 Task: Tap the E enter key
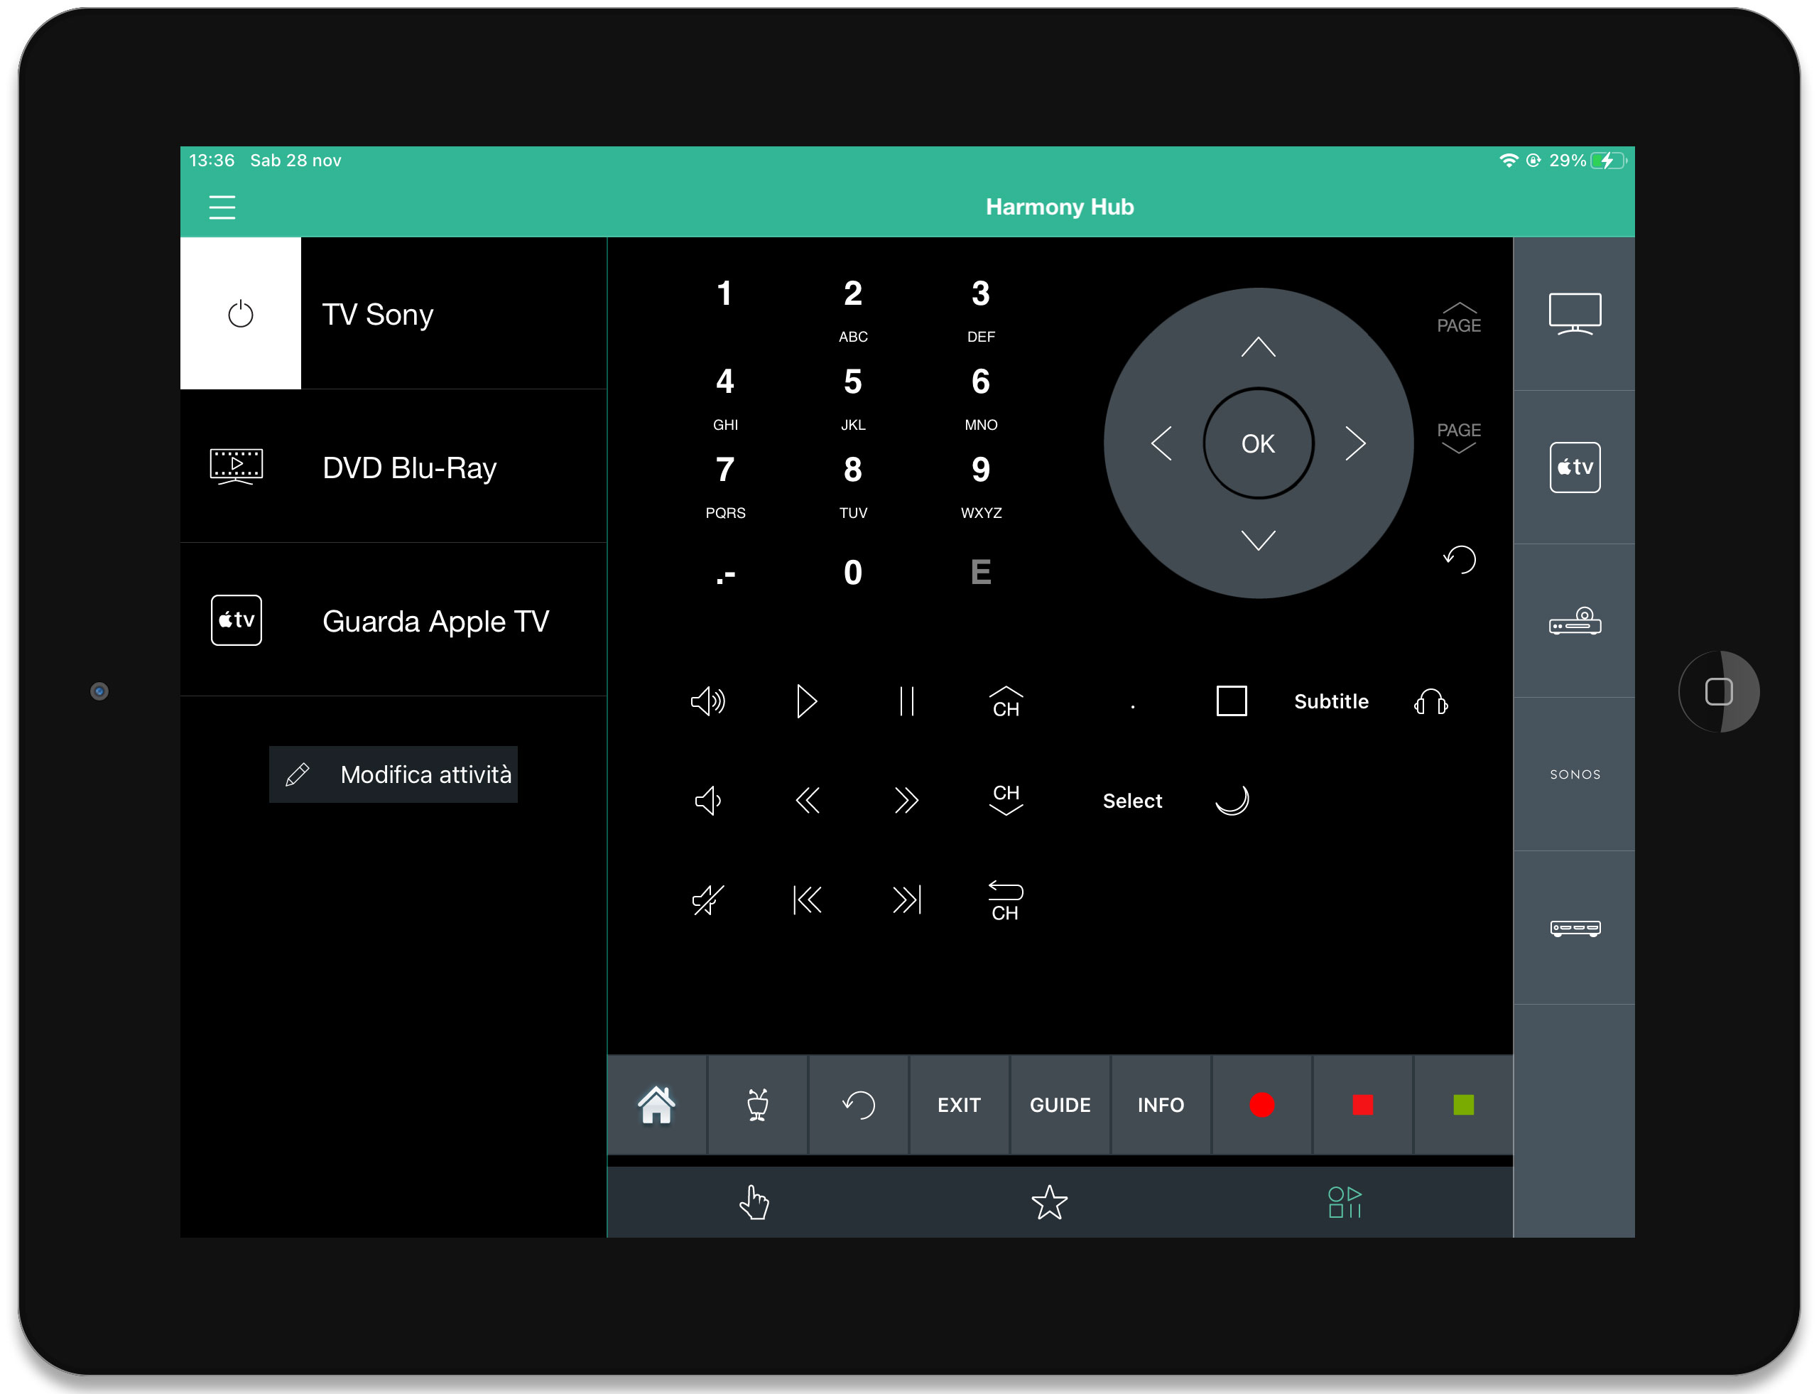point(980,573)
